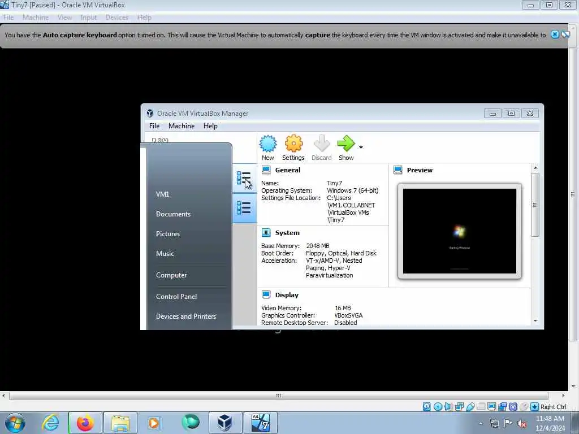The height and width of the screenshot is (434, 579).
Task: Open Music from the Start menu
Action: [x=165, y=254]
